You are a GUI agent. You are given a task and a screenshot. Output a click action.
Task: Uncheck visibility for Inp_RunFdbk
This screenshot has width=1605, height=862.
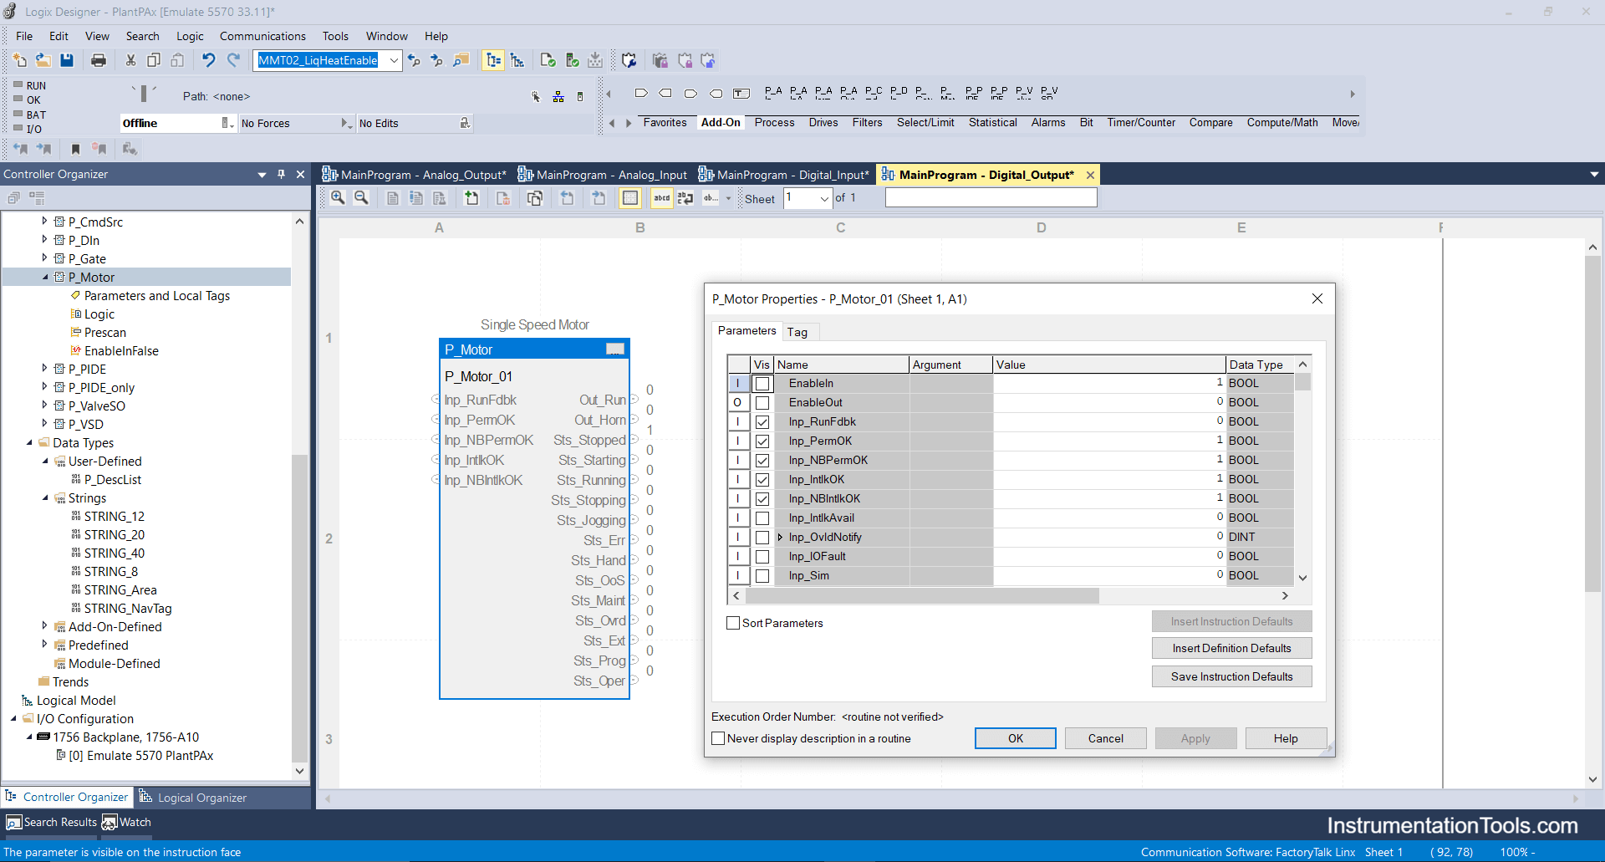(762, 422)
